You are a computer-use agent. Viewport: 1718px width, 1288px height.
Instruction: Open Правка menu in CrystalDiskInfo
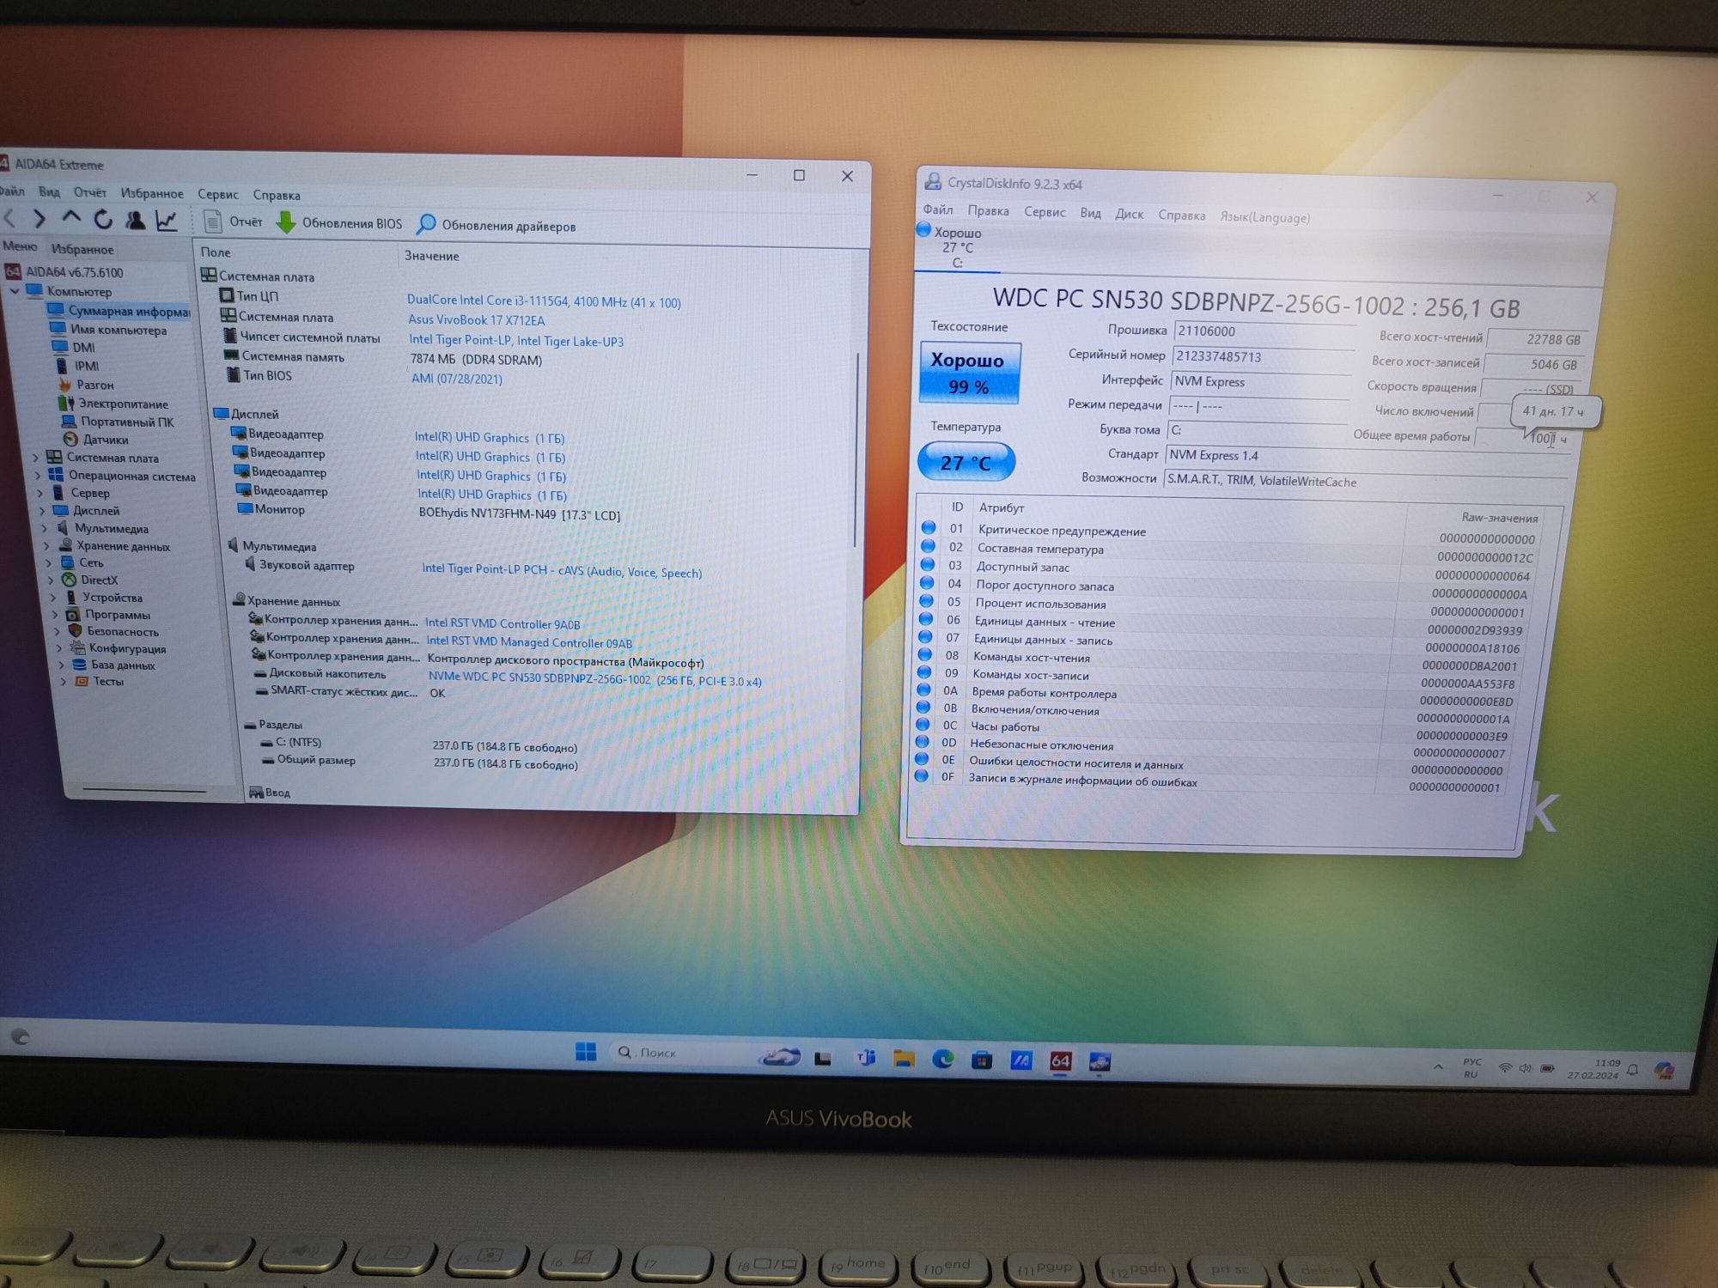pos(988,210)
